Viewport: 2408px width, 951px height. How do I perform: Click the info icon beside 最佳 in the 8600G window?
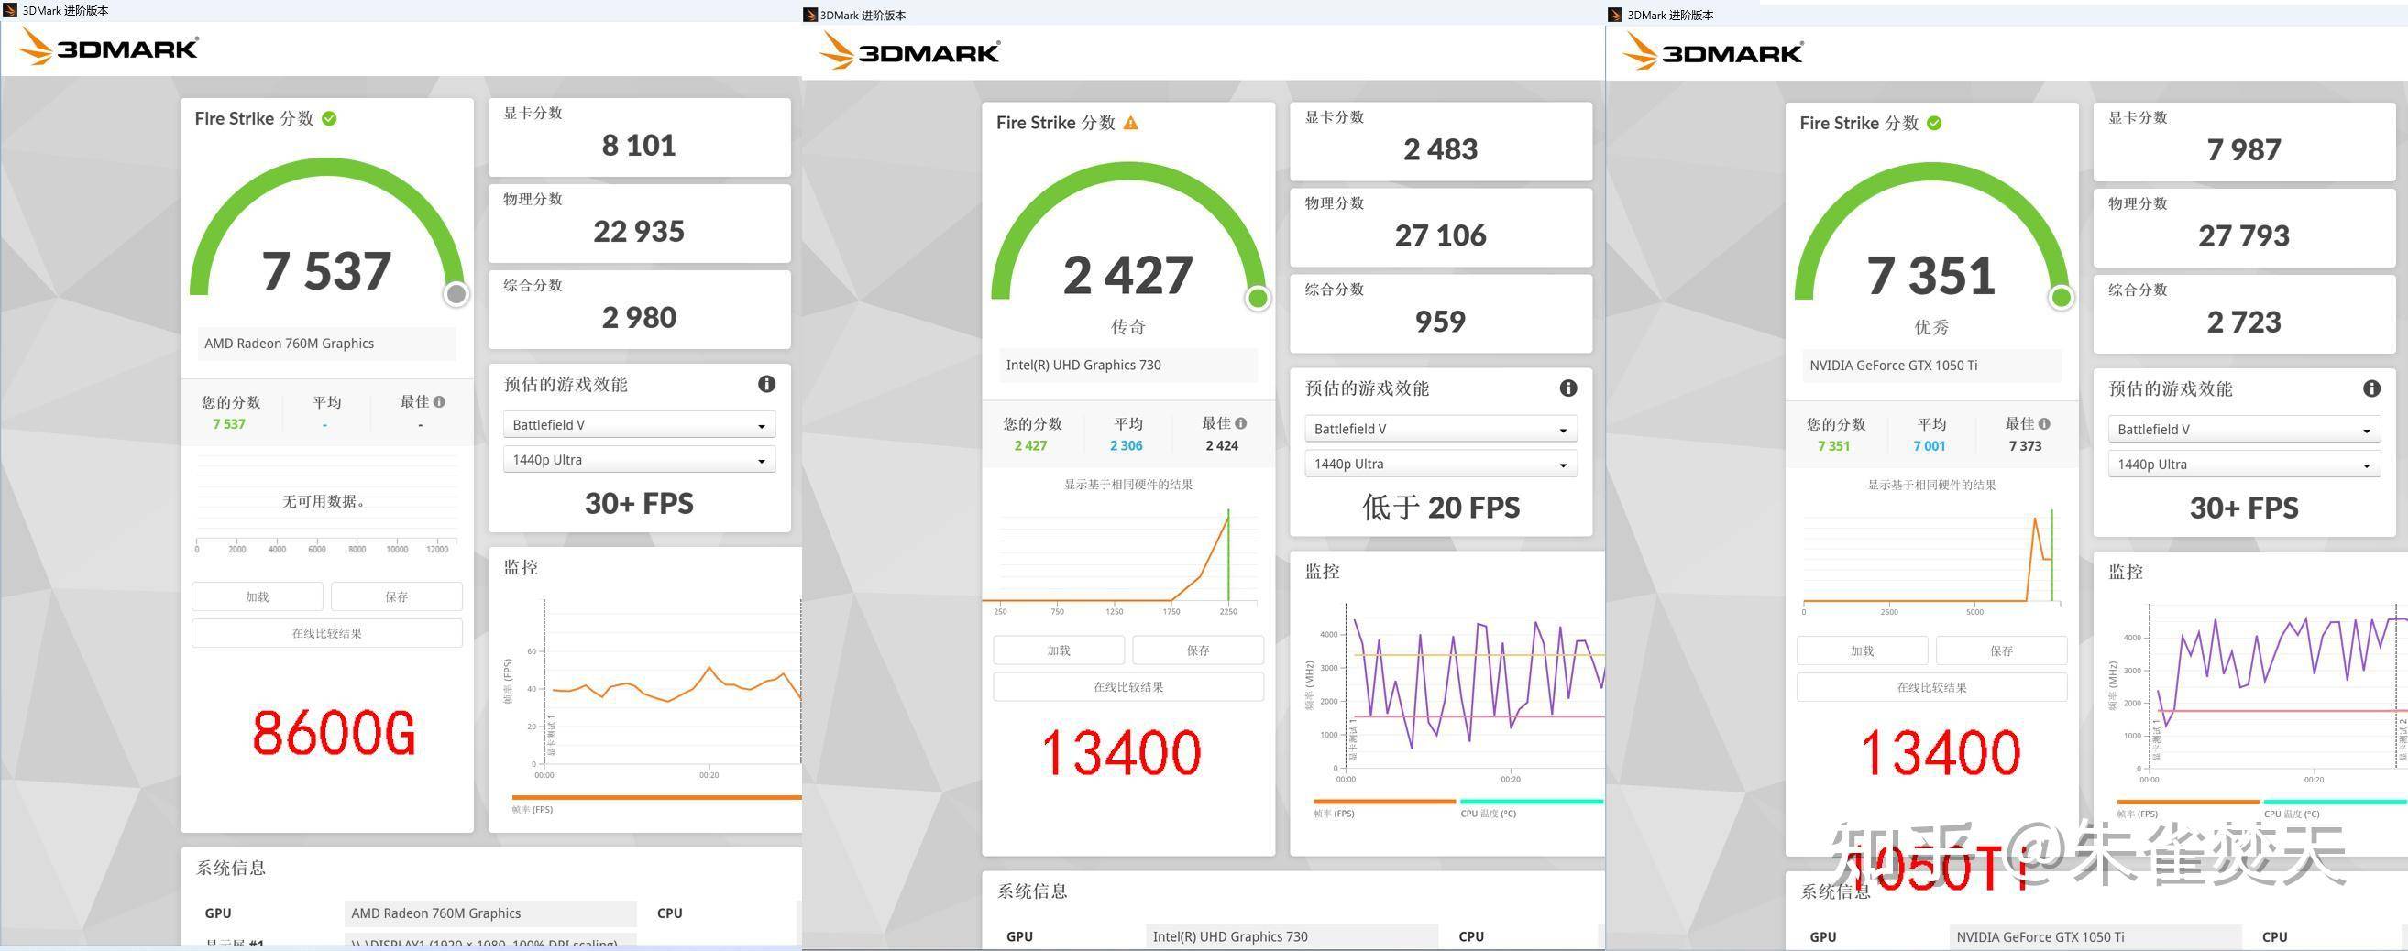pyautogui.click(x=439, y=401)
